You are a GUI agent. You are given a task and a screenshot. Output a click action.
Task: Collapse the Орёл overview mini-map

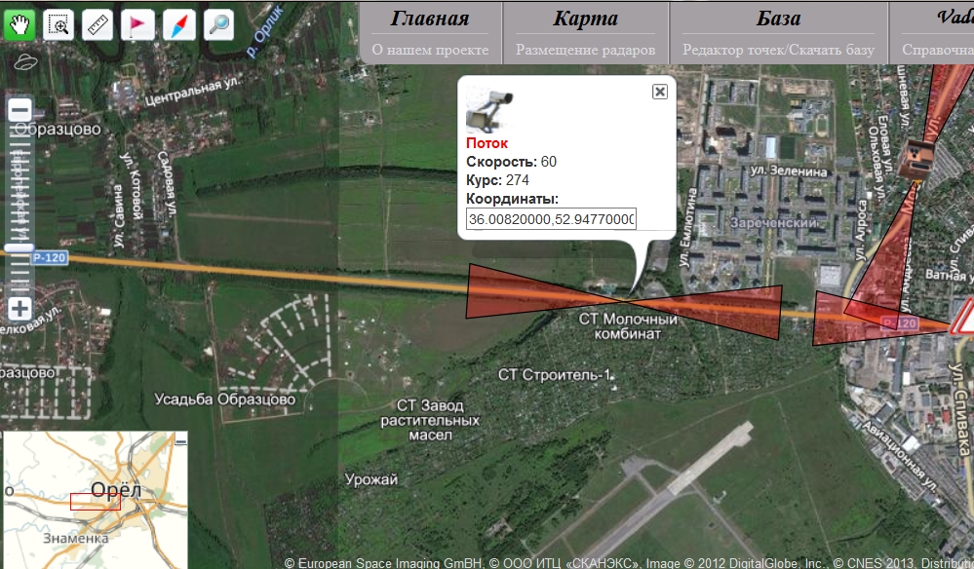(x=180, y=441)
